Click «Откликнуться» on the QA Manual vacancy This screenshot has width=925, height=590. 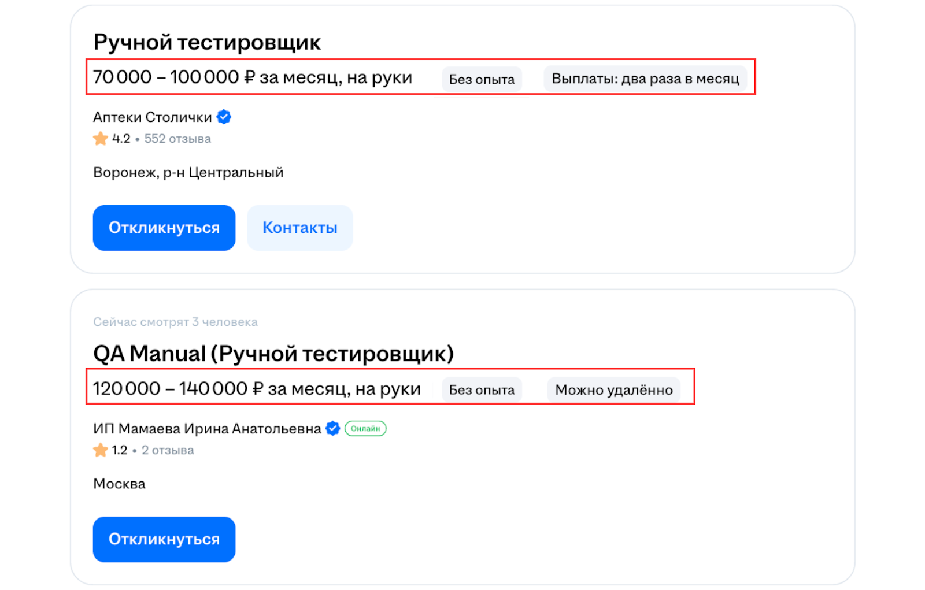[x=164, y=539]
